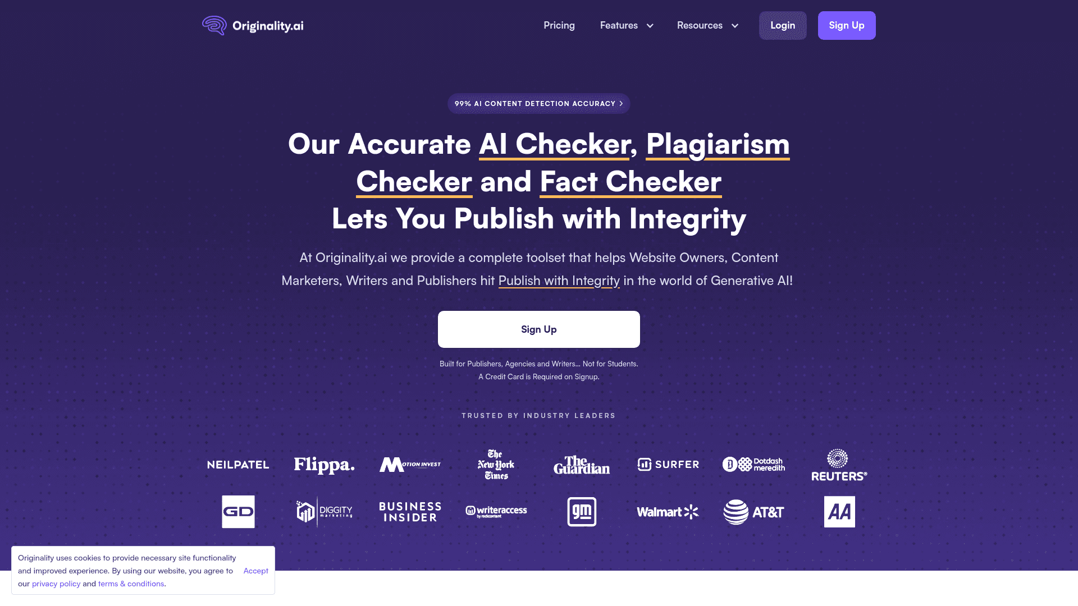1078x606 pixels.
Task: Click the Surfer brand logo icon
Action: click(x=644, y=464)
